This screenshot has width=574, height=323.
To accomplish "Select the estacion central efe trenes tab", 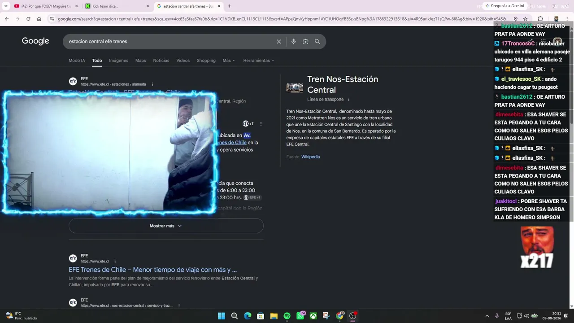I will coord(188,6).
